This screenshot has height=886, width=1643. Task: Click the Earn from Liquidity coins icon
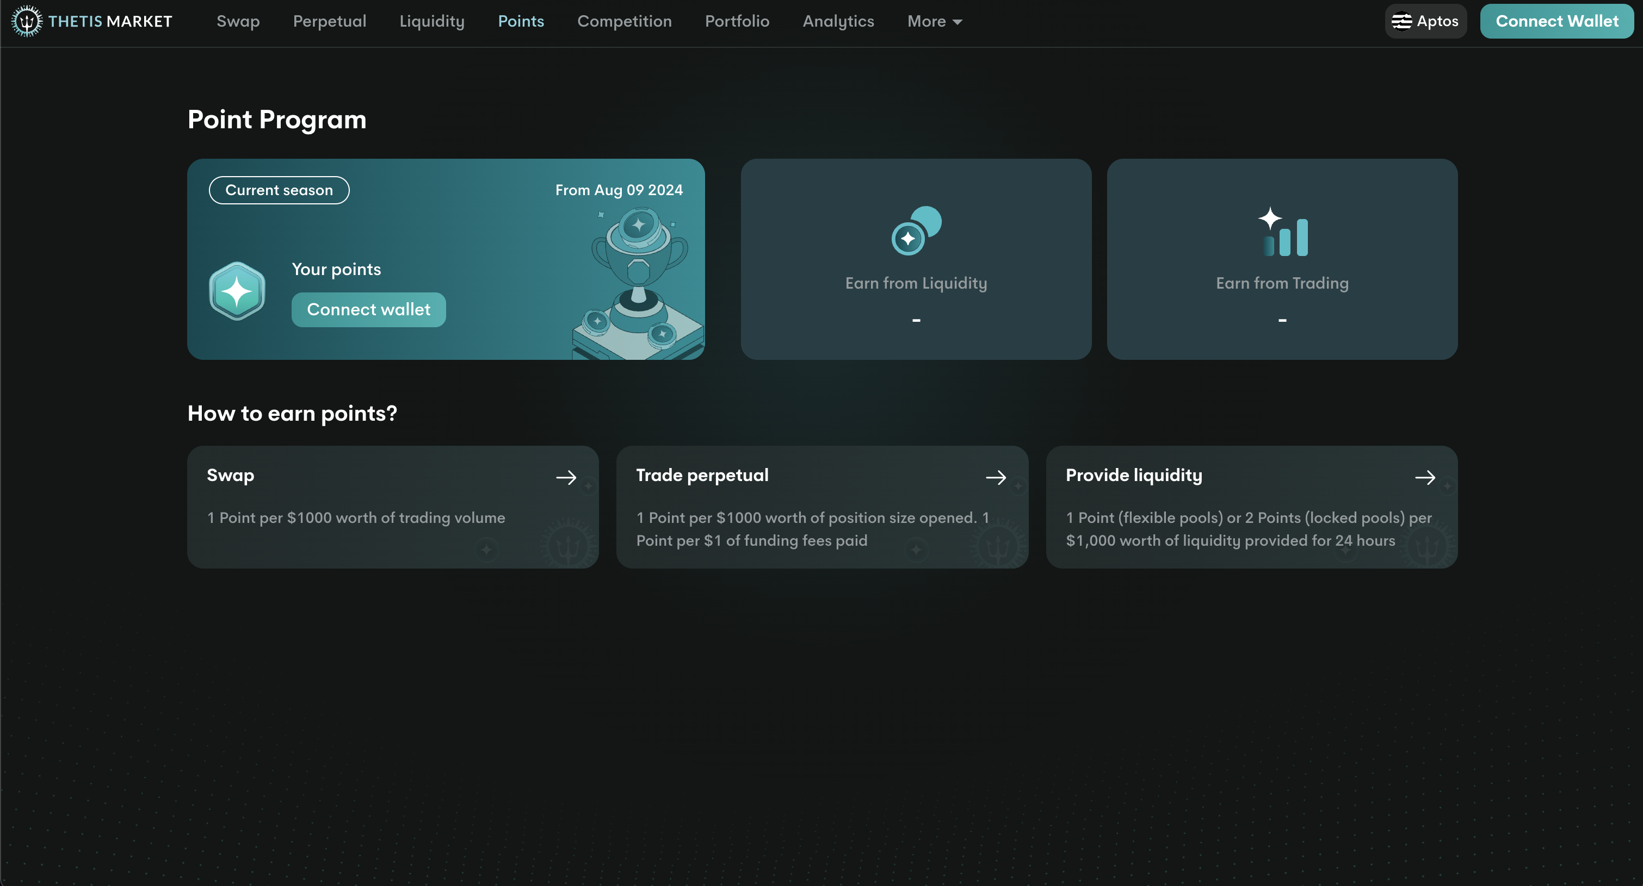(916, 231)
